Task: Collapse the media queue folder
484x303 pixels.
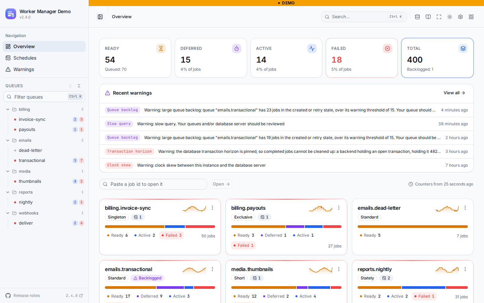Action: [8, 171]
